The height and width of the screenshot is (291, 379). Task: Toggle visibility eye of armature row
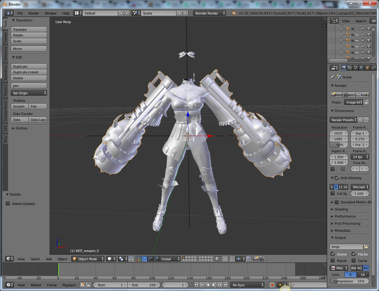pyautogui.click(x=357, y=29)
